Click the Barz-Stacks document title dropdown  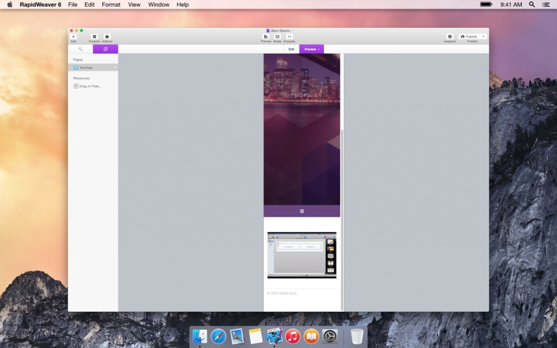[292, 31]
